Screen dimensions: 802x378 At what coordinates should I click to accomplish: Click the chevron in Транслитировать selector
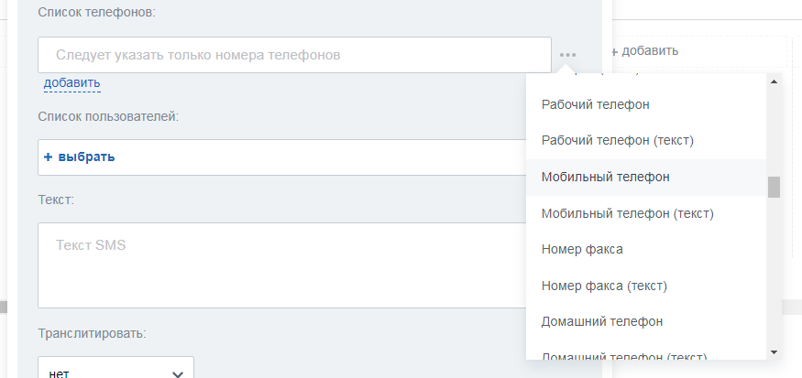coord(178,374)
